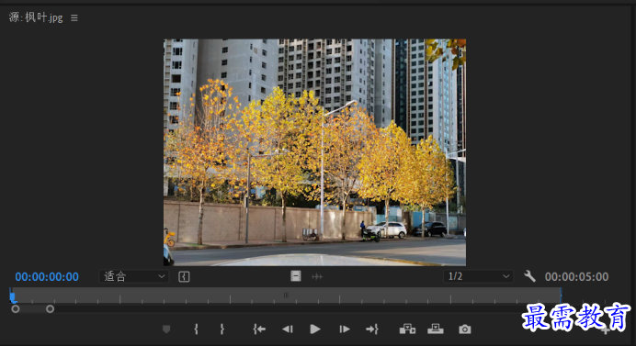The width and height of the screenshot is (636, 346).
Task: Open the Source panel menu icon
Action: tap(74, 17)
